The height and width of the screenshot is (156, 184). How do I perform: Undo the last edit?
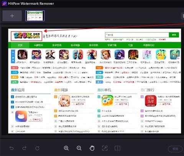point(11,148)
